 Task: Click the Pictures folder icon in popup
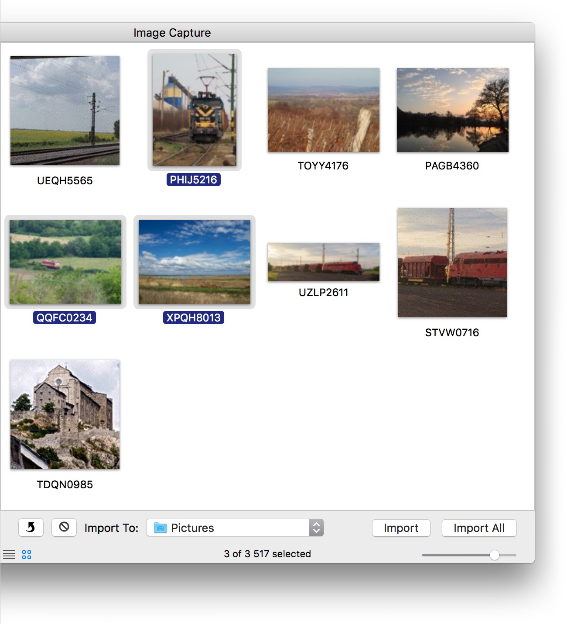(x=161, y=528)
